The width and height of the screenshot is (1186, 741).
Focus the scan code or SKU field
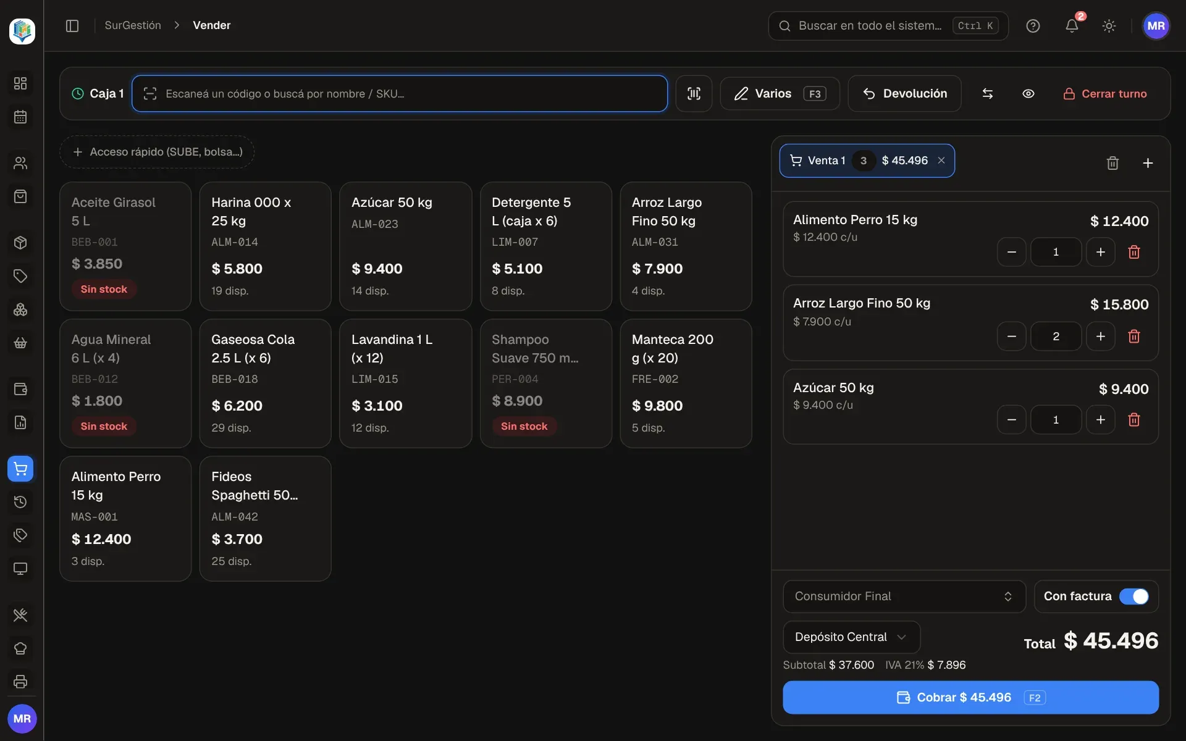(x=400, y=94)
